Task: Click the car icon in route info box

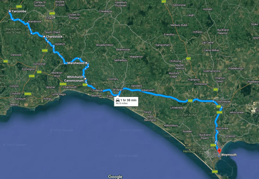Action: tap(118, 100)
